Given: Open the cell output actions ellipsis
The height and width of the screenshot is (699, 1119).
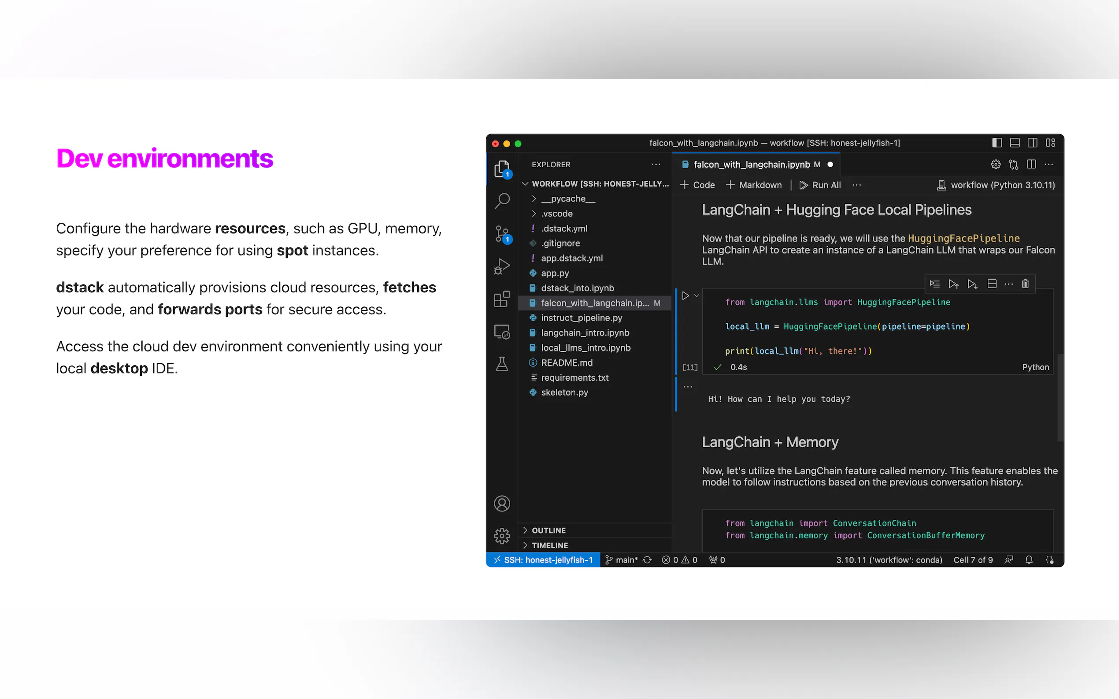Looking at the screenshot, I should click(x=688, y=387).
